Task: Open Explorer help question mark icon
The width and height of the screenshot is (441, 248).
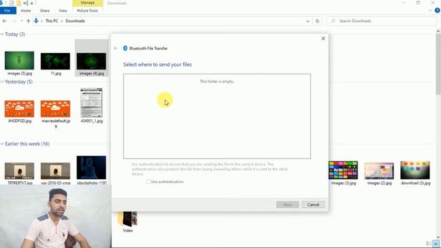Action: [438, 11]
